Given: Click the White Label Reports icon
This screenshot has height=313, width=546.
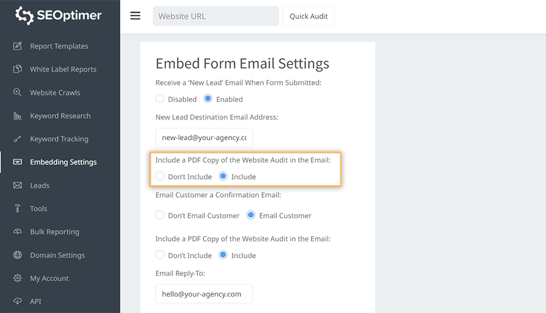Looking at the screenshot, I should [x=18, y=69].
